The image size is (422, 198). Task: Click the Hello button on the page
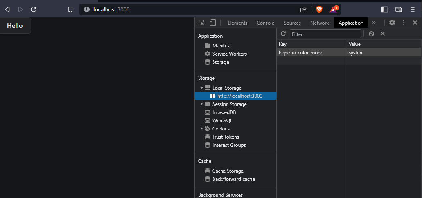click(15, 25)
